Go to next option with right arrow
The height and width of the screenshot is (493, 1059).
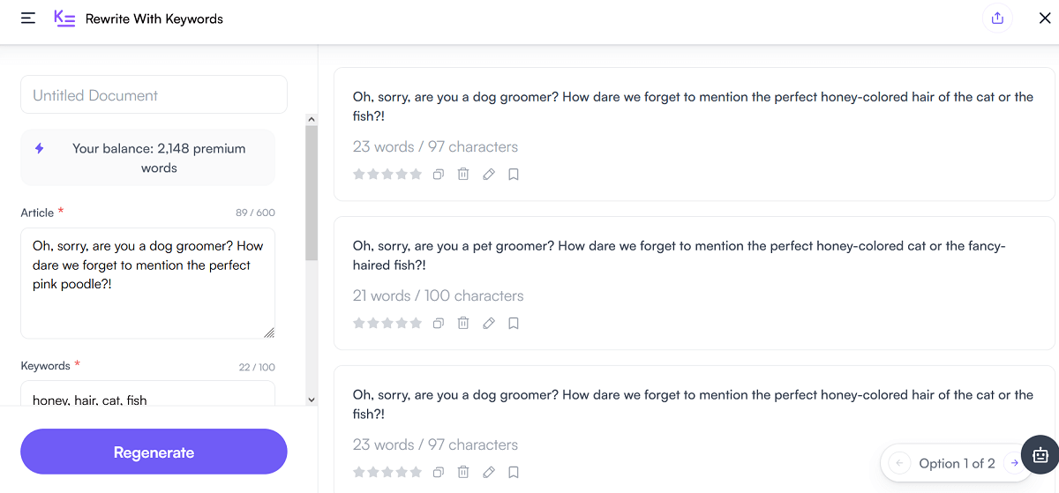1015,463
